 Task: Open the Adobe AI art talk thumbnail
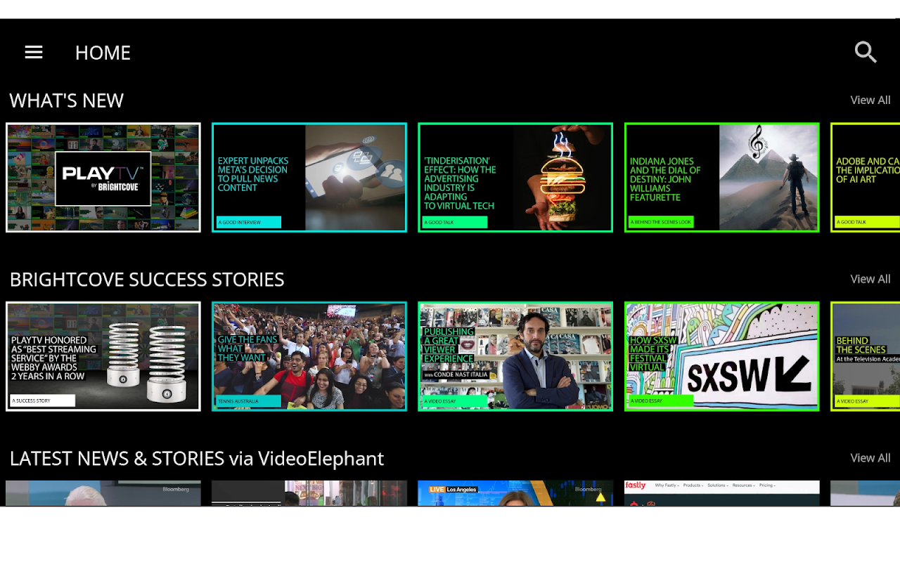click(866, 178)
